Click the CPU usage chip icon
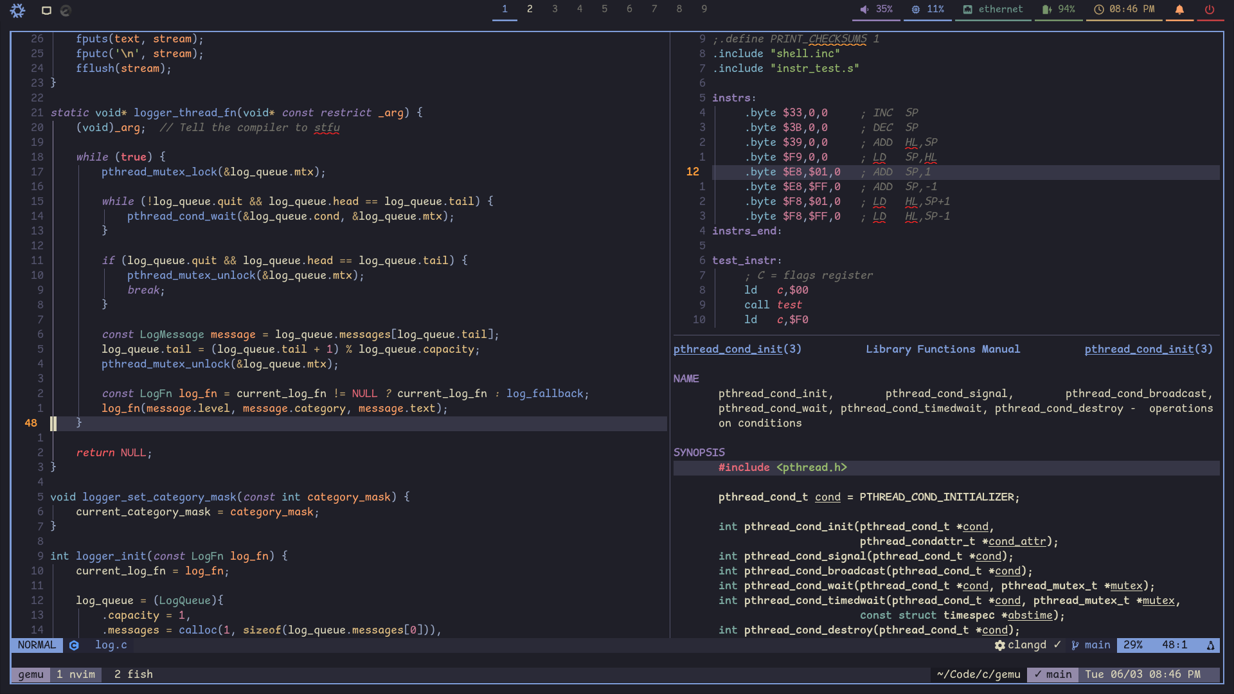The width and height of the screenshot is (1234, 694). click(915, 9)
